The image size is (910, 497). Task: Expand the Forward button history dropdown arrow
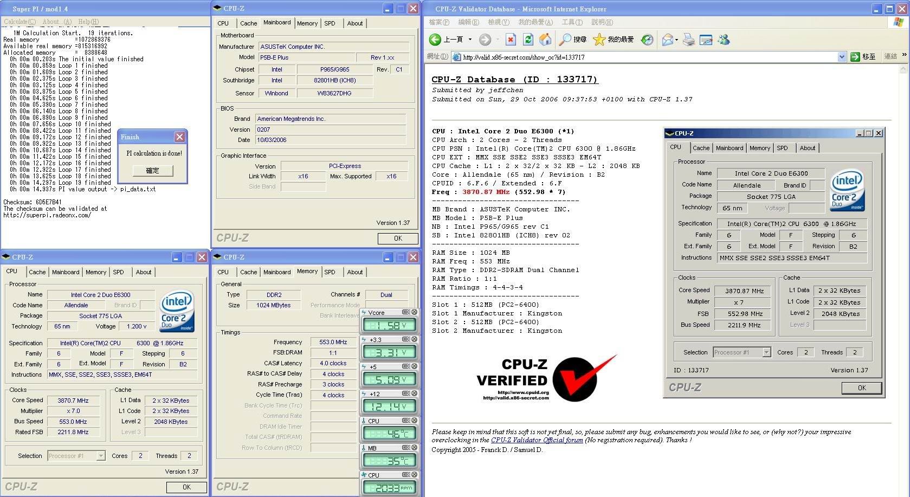tap(498, 40)
